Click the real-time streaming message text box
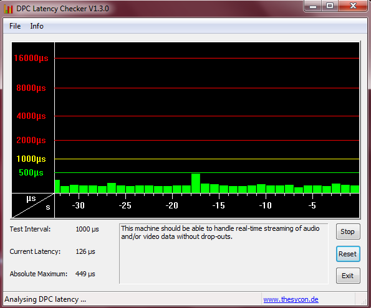Screen dimensions: 371x308 click(224, 253)
